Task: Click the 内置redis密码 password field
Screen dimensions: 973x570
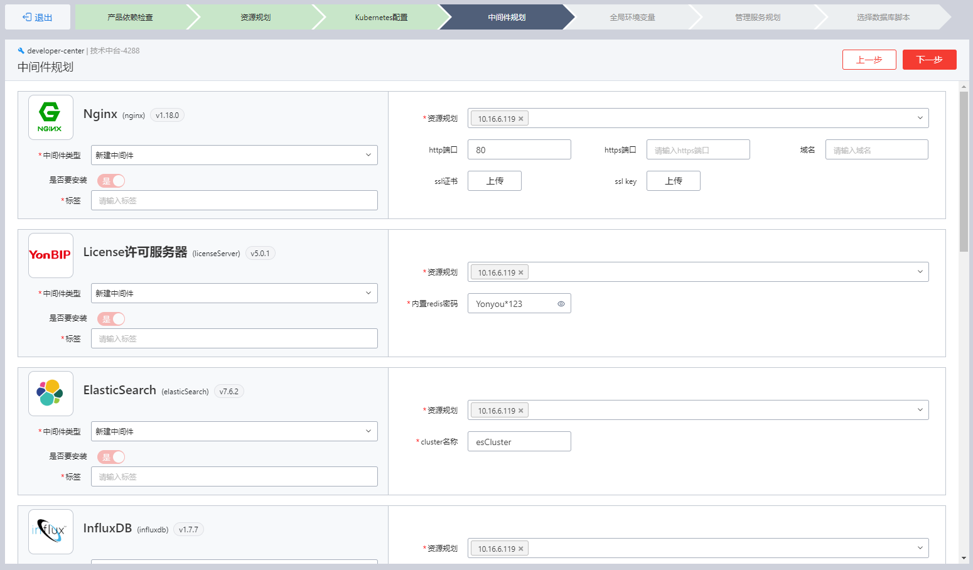Action: tap(519, 303)
